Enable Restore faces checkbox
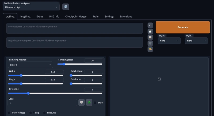 coord(9,113)
